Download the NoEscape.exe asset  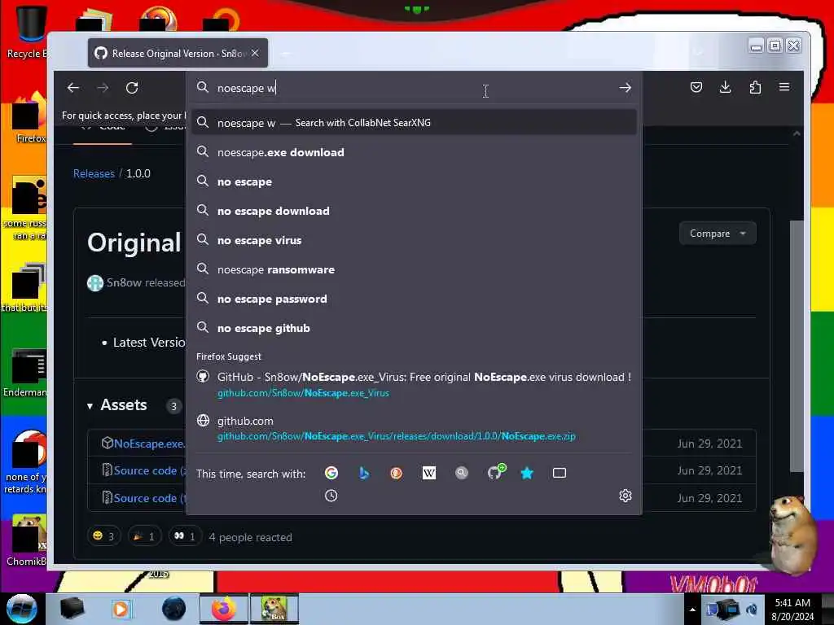[149, 444]
